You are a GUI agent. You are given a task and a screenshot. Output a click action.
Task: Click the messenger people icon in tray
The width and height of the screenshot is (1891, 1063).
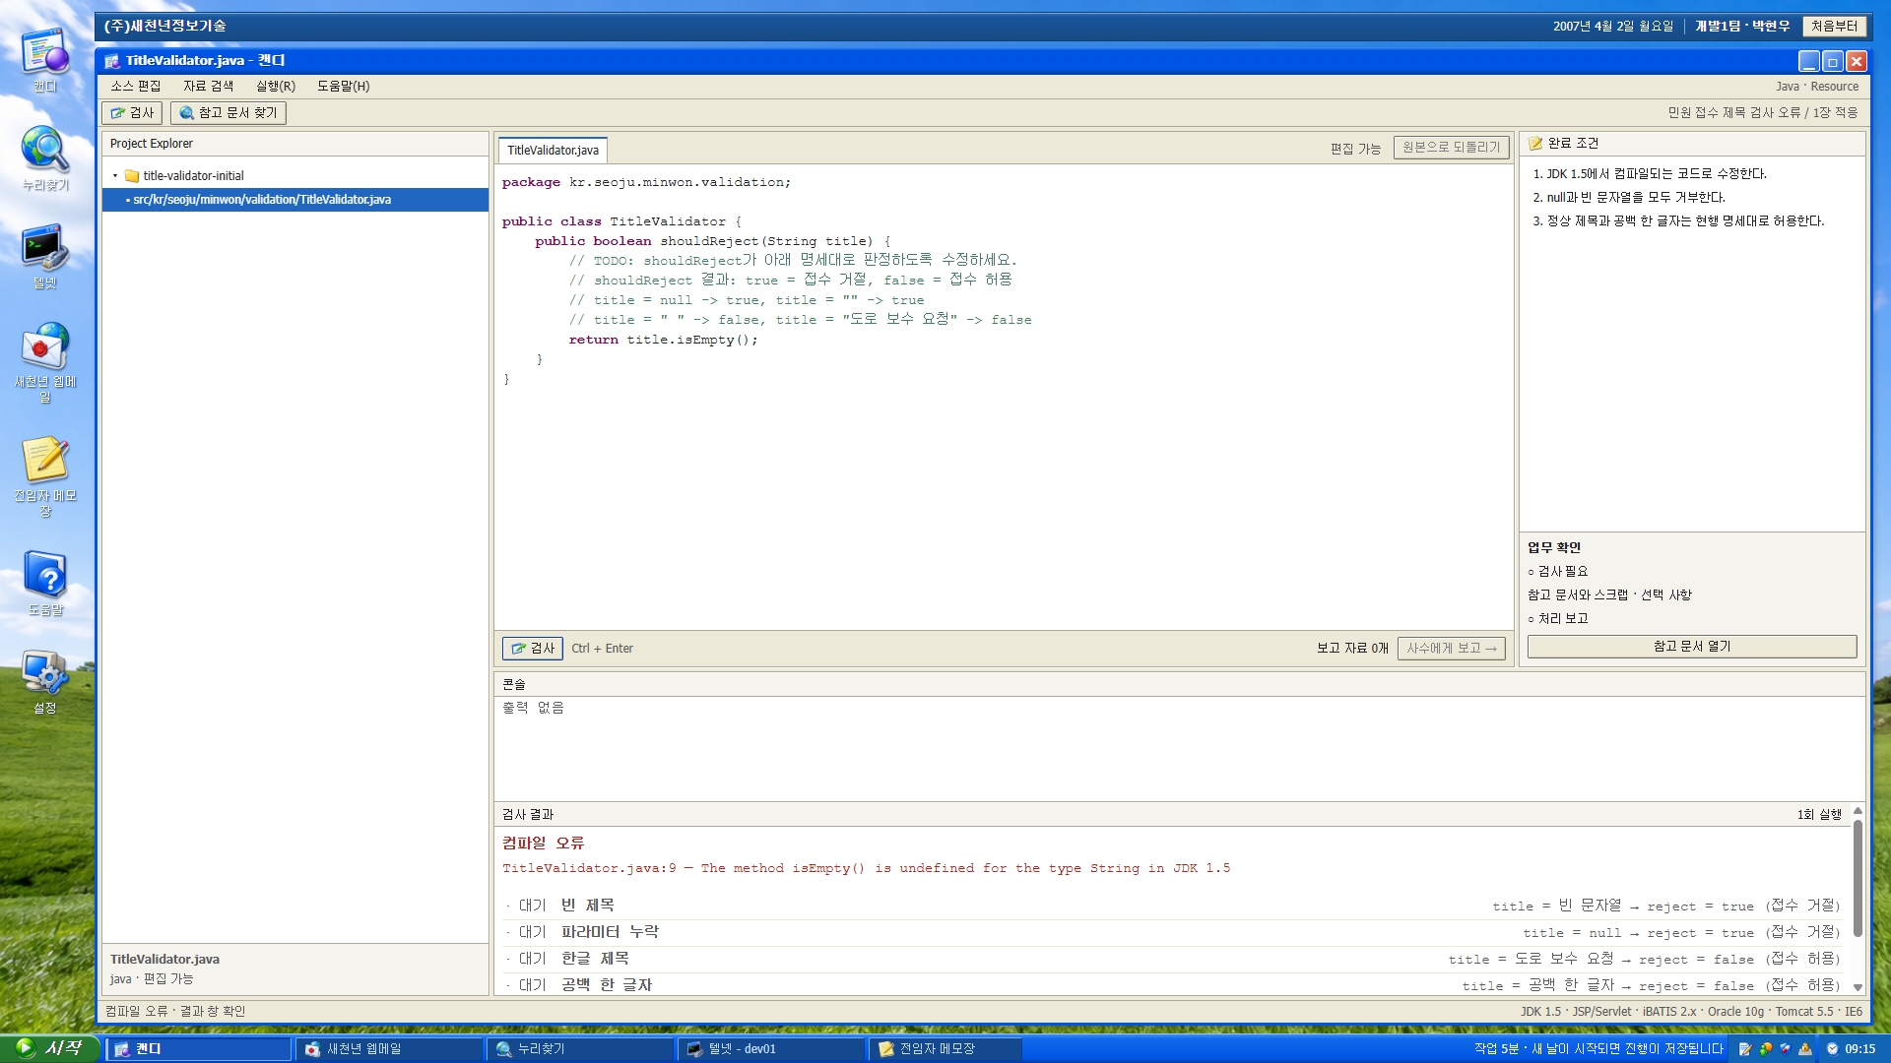[1765, 1049]
